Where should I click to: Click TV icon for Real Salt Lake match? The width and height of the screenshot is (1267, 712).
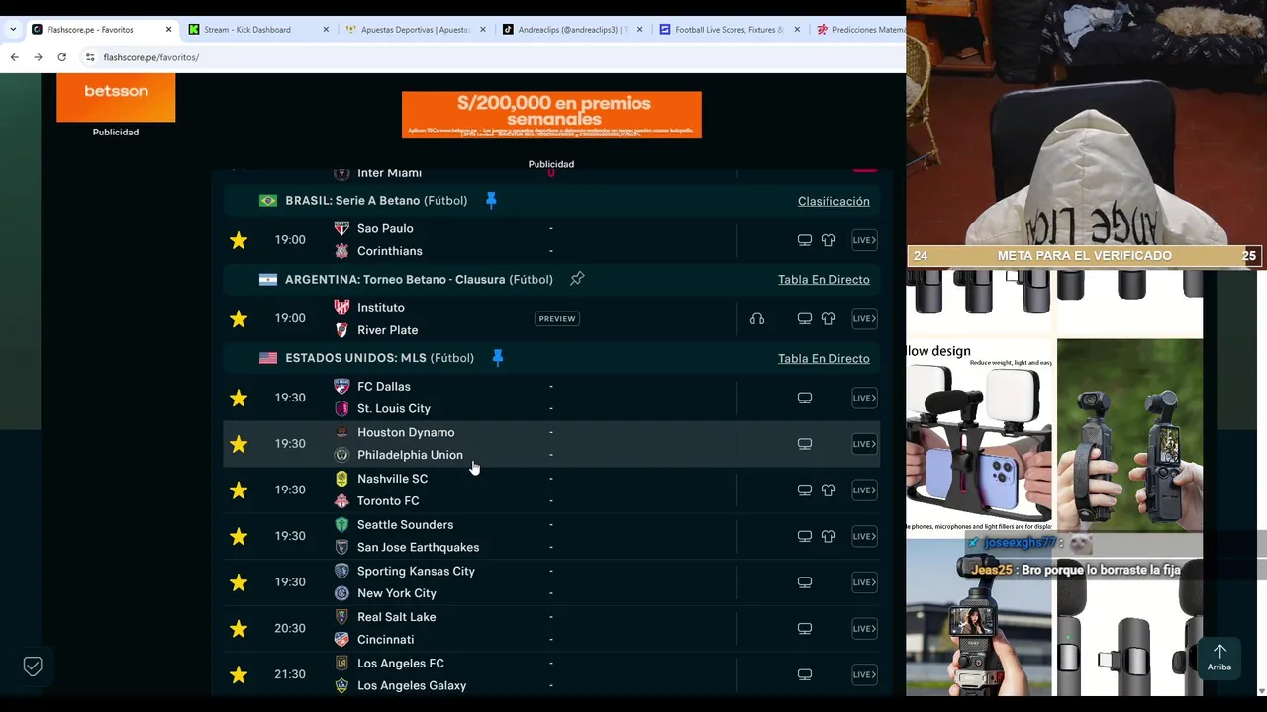805,628
